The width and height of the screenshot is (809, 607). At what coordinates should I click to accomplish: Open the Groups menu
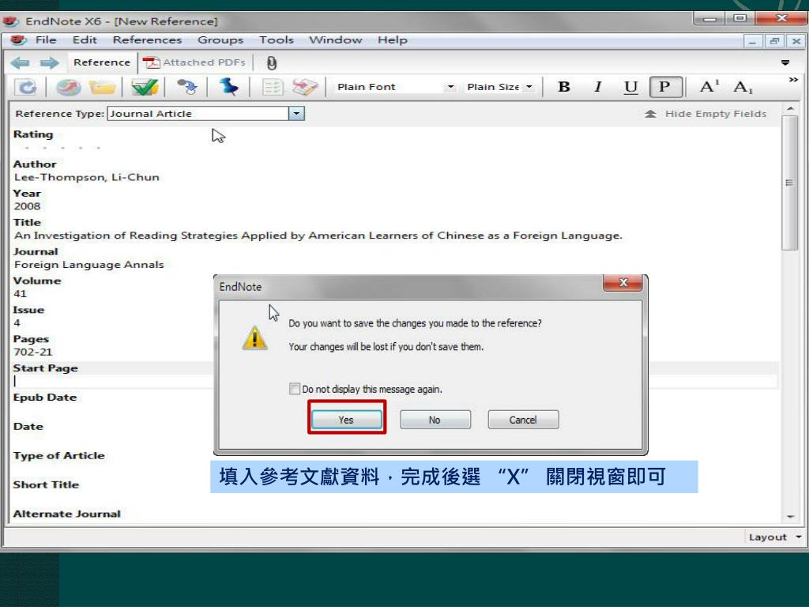pyautogui.click(x=220, y=40)
